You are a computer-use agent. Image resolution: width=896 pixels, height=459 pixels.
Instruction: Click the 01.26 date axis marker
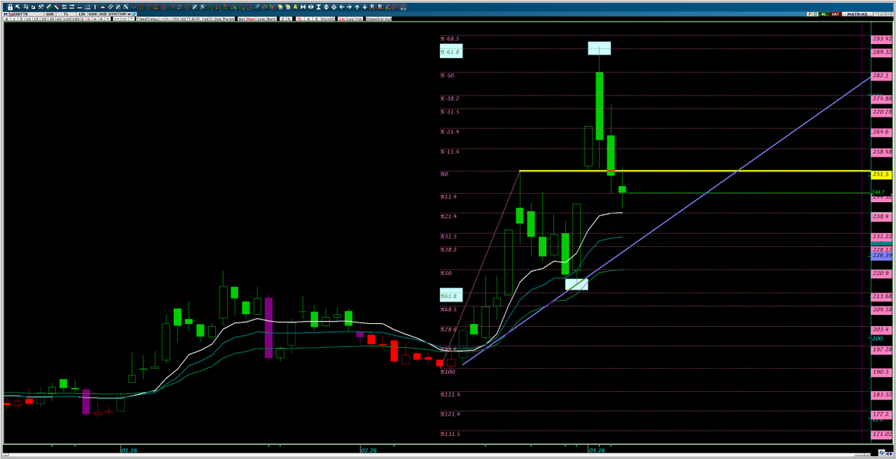click(x=128, y=450)
